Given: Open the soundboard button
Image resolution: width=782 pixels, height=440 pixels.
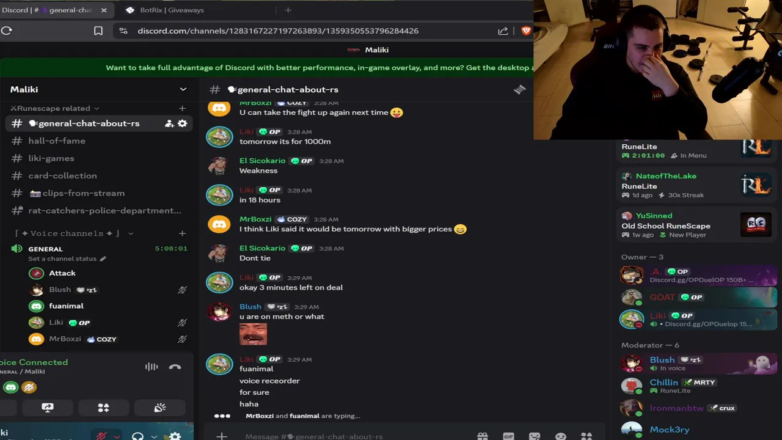Looking at the screenshot, I should click(x=159, y=408).
